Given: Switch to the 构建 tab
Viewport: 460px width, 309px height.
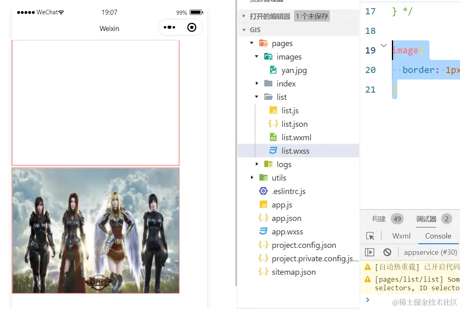Looking at the screenshot, I should tap(379, 219).
